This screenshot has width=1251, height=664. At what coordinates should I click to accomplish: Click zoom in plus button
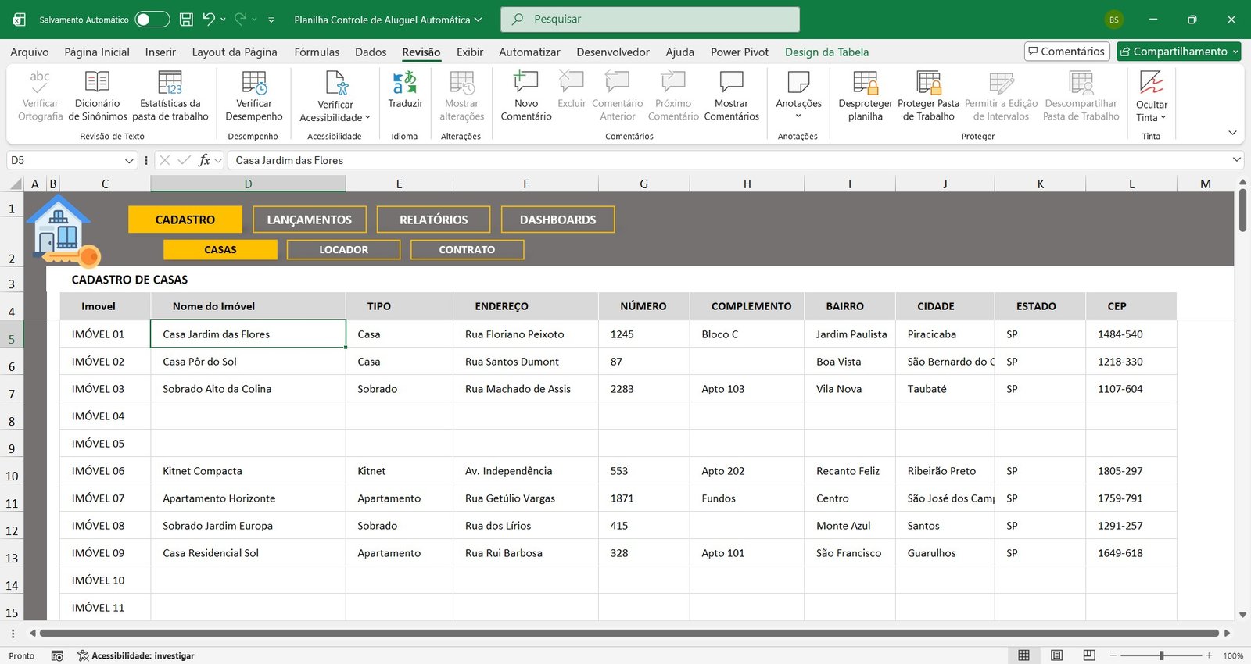point(1209,655)
